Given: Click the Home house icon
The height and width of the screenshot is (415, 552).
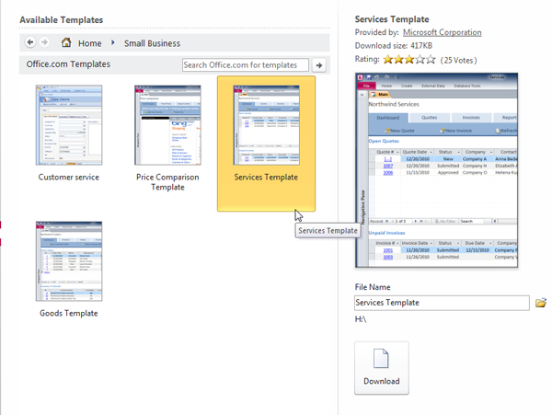Looking at the screenshot, I should (x=66, y=42).
